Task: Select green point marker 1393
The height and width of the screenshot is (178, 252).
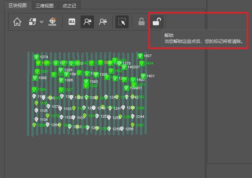Action: pos(86,81)
